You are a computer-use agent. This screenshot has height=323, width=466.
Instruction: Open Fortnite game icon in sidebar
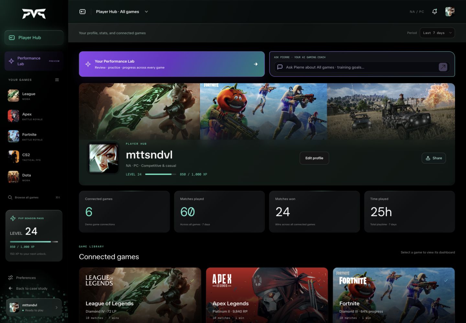[x=14, y=136]
